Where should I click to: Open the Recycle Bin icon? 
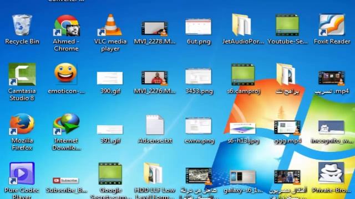click(22, 25)
